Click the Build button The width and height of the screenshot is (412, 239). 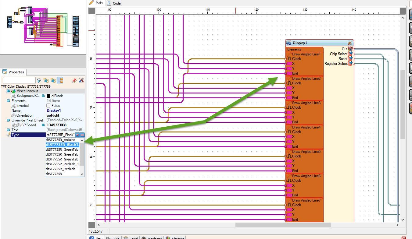113,237
